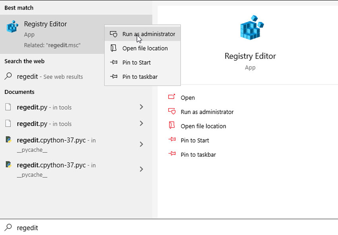Choose Run as administrator from context menu
The image size is (338, 235).
pos(147,34)
